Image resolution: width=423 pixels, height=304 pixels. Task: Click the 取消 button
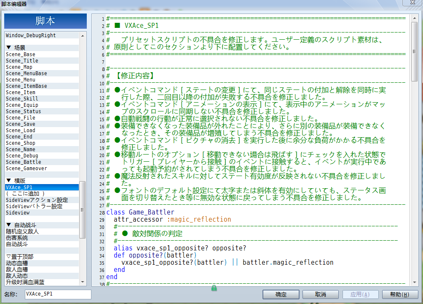[321, 295]
